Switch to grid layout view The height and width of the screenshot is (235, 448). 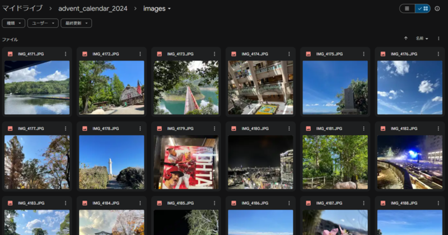[423, 8]
